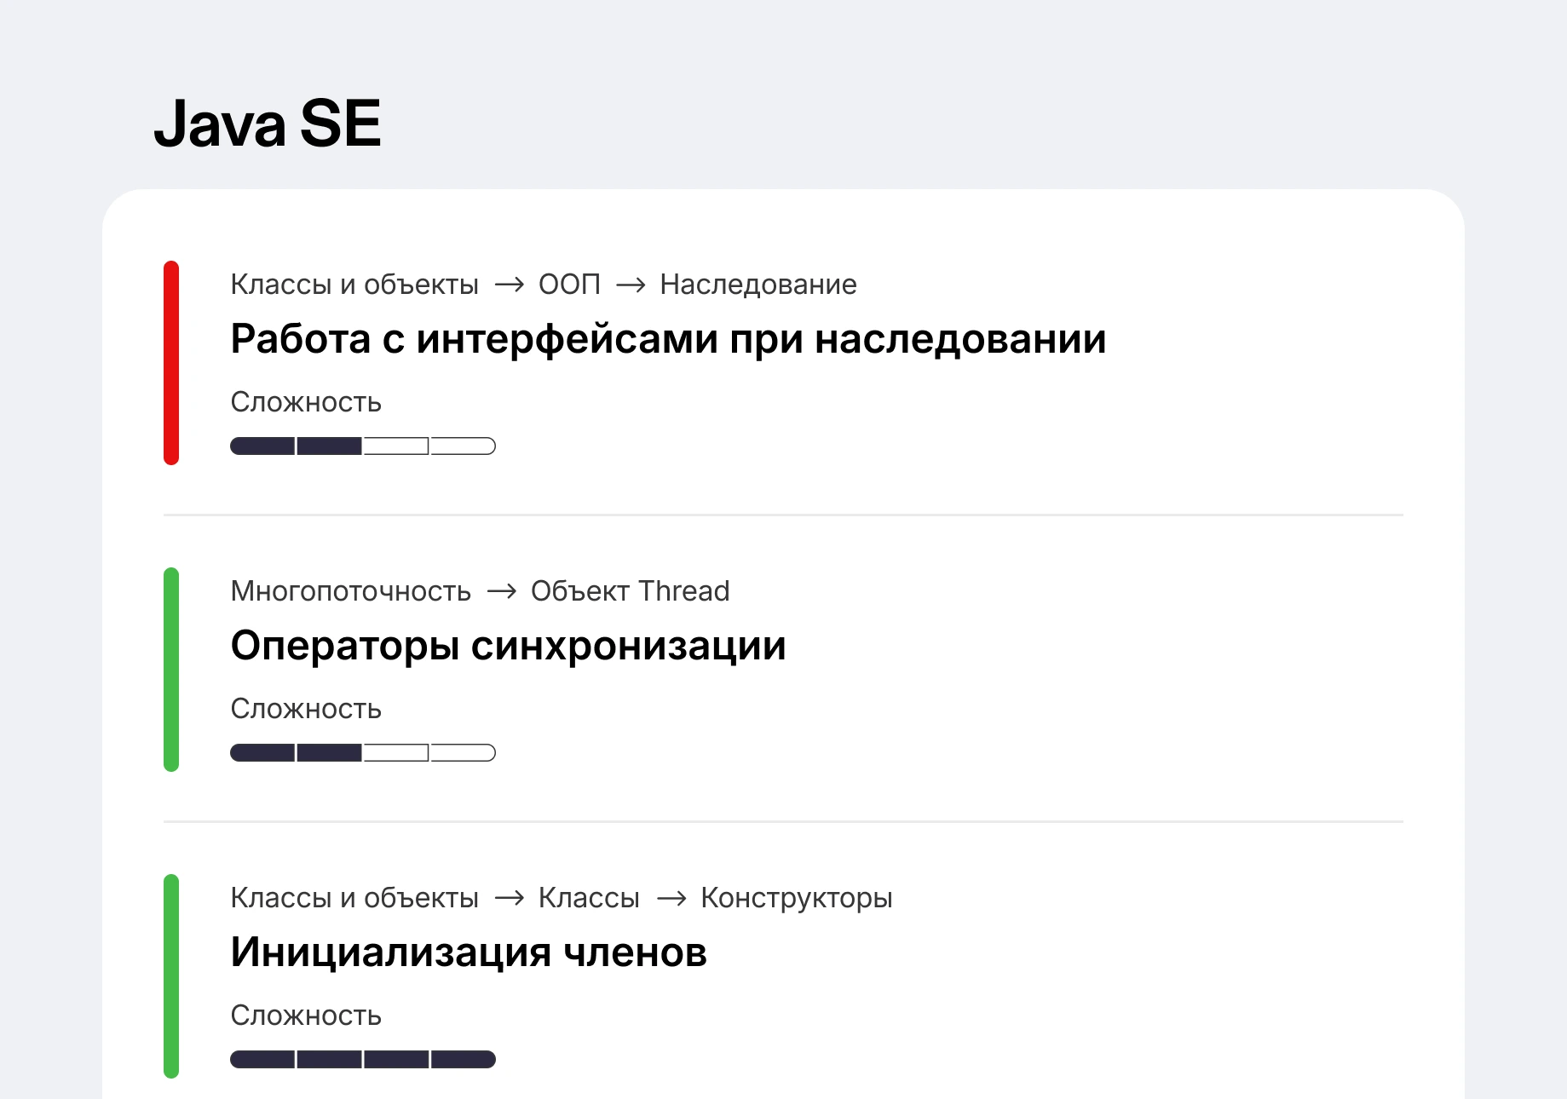Click the difficulty bar under the interfaces topic

pos(363,446)
